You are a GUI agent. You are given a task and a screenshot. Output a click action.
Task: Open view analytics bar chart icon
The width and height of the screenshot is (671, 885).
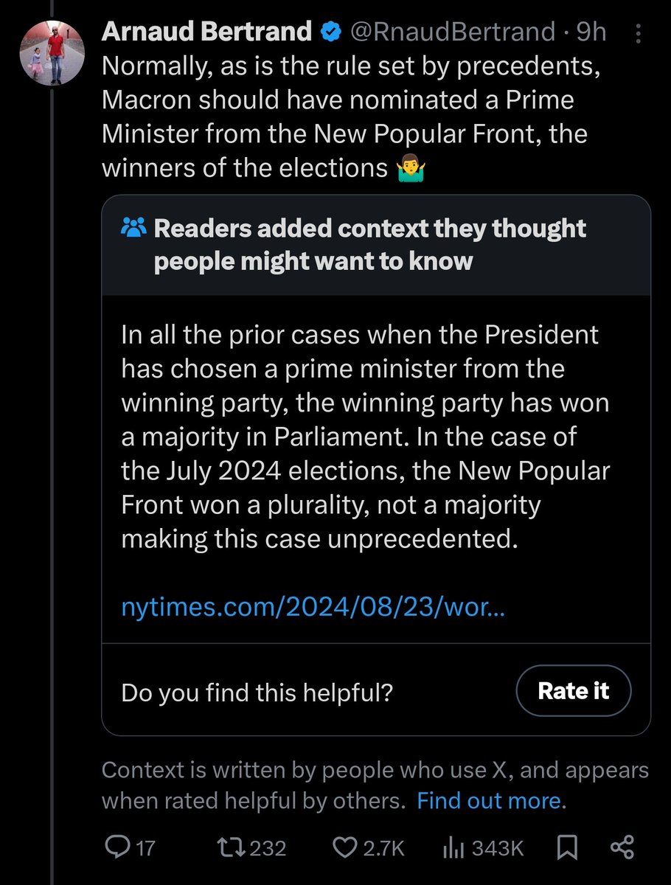(452, 847)
